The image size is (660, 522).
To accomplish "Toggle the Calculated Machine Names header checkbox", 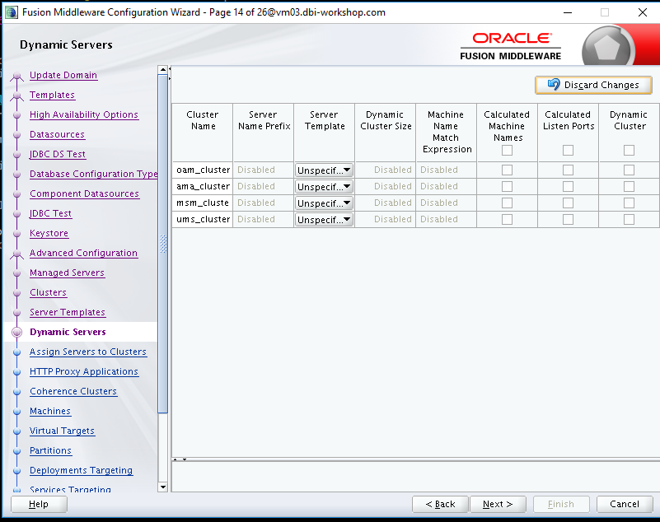I will pos(508,150).
